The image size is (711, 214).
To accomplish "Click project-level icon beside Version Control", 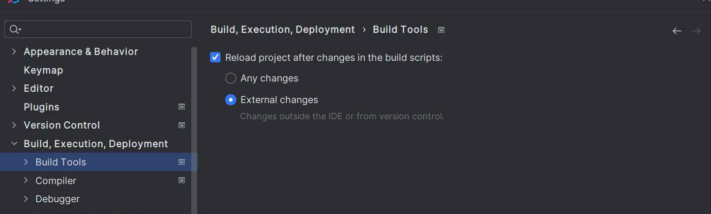I will coord(181,125).
